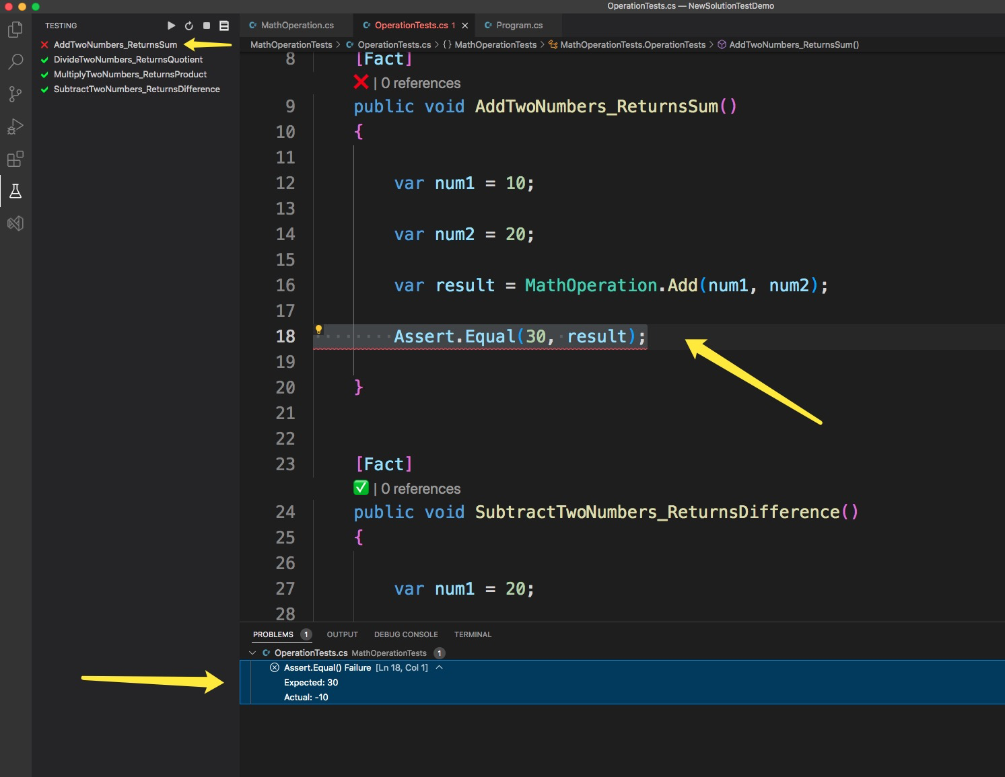Open the Explorer view in the activity bar
Viewport: 1005px width, 777px height.
coord(15,30)
